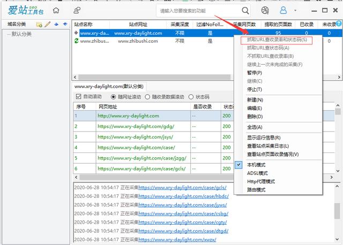
Task: Open the www.xry-daylight.com(默认分类) tab
Action: click(x=110, y=86)
